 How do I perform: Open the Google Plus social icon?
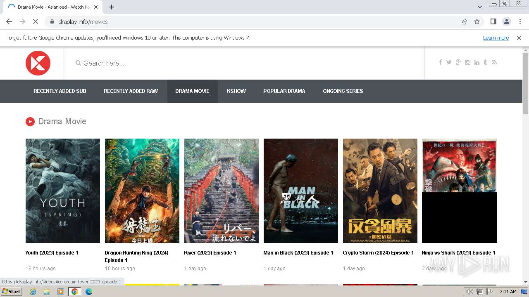pos(458,62)
